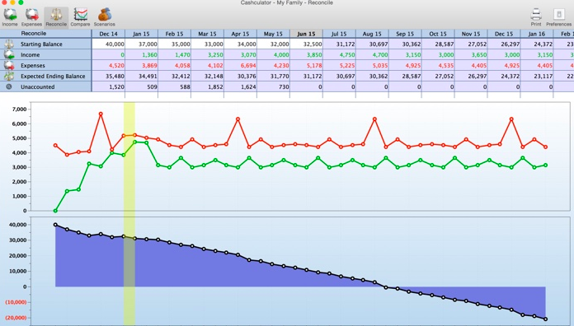Image resolution: width=574 pixels, height=326 pixels.
Task: Click the Print icon
Action: tap(536, 15)
